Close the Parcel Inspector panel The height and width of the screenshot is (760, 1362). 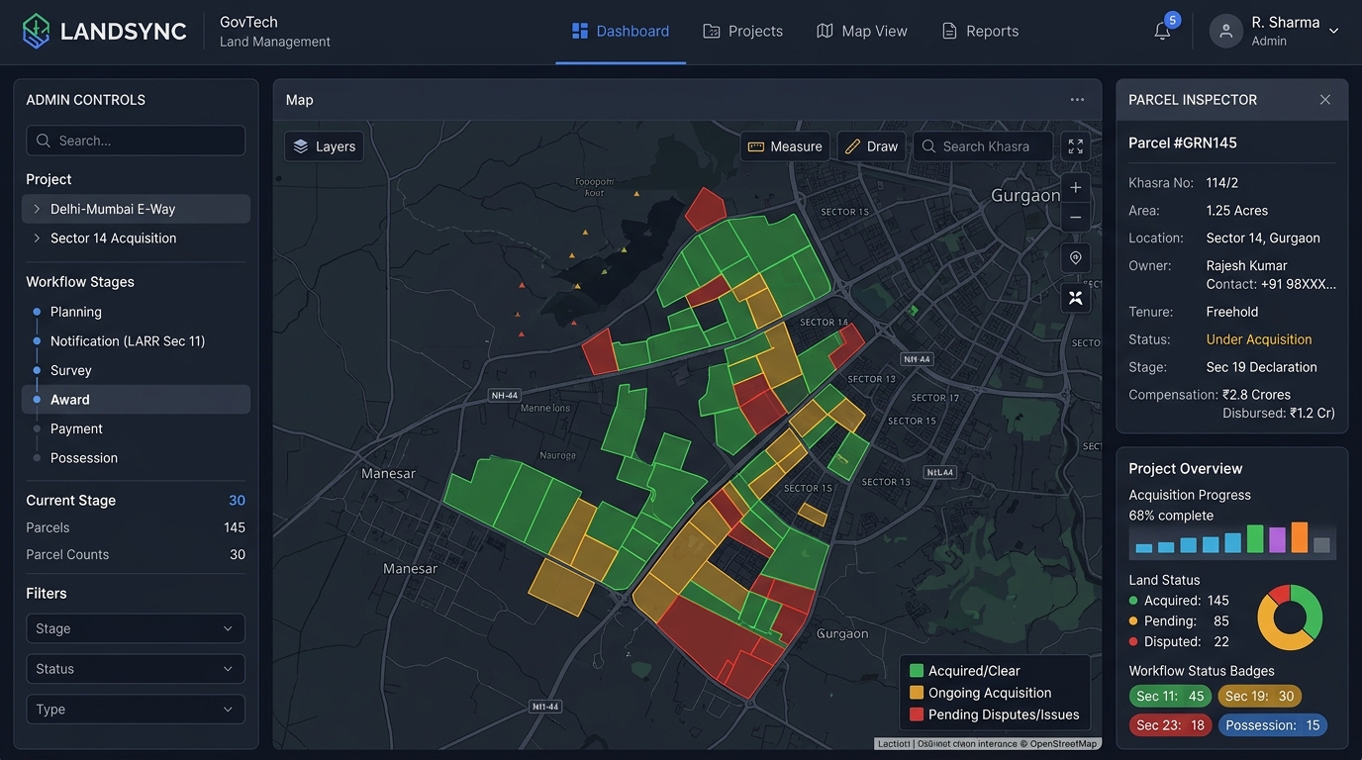click(1325, 100)
